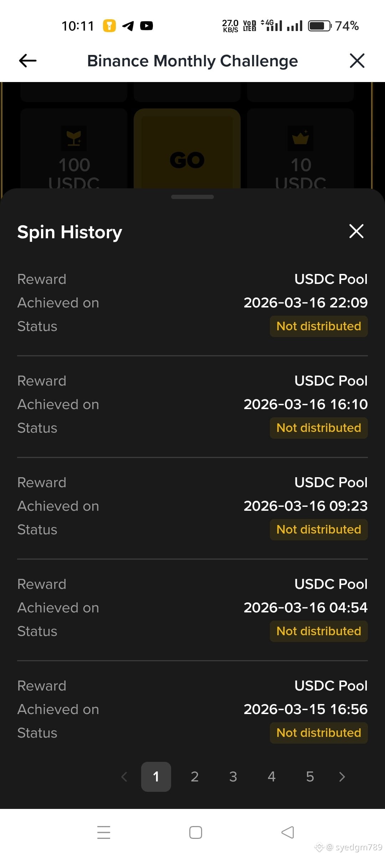Tap Android home square icon
The image size is (385, 856).
196,832
